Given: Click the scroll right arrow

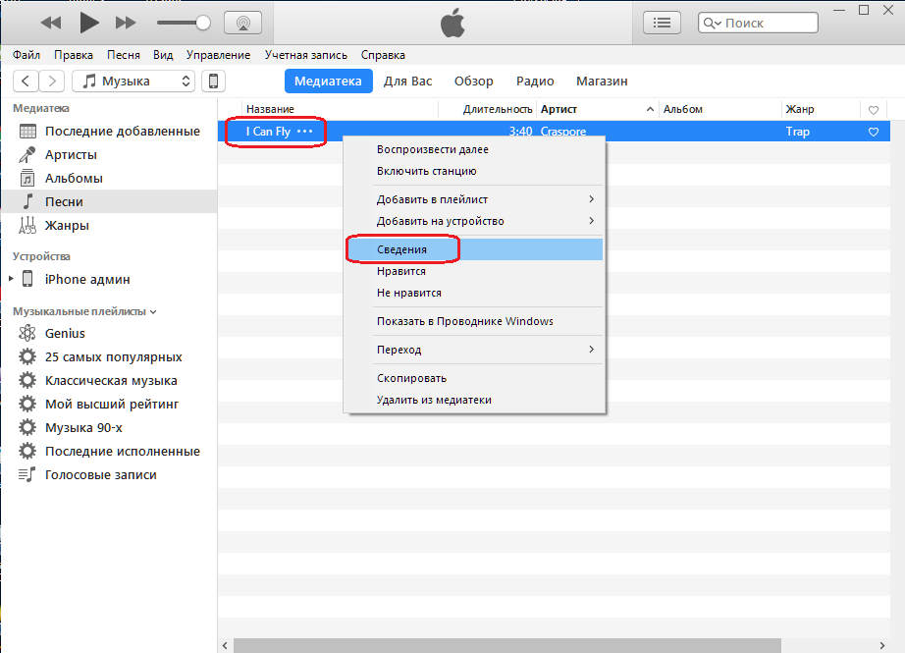Looking at the screenshot, I should point(881,645).
